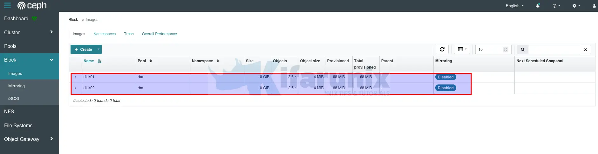Open the help question-mark menu
The image size is (598, 154).
click(x=556, y=6)
